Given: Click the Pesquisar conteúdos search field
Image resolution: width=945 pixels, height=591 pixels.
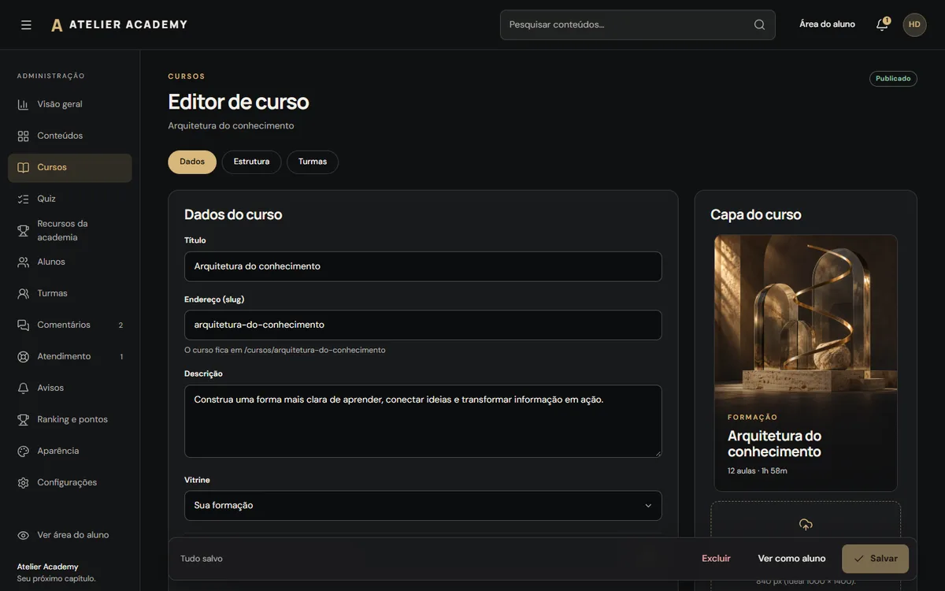Looking at the screenshot, I should pyautogui.click(x=638, y=24).
